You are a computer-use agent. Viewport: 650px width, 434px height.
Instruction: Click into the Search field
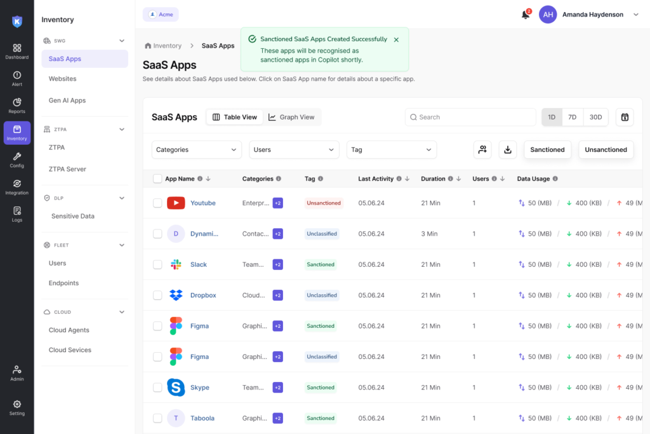(x=470, y=117)
